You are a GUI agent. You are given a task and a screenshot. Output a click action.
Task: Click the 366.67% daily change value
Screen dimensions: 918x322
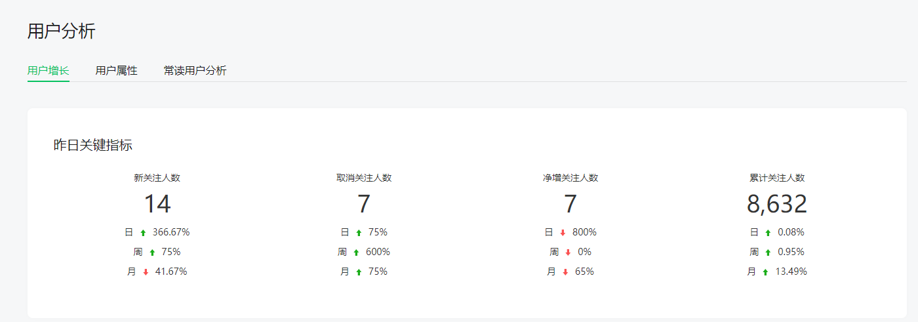pyautogui.click(x=171, y=232)
